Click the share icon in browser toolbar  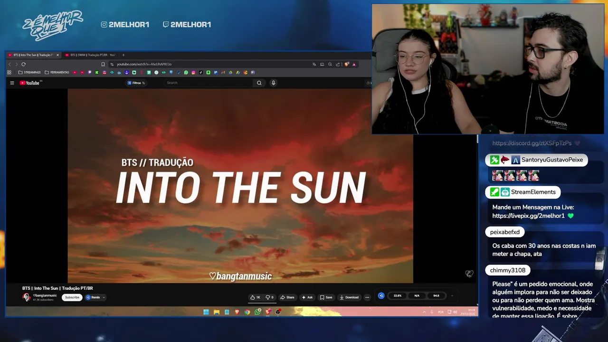337,64
